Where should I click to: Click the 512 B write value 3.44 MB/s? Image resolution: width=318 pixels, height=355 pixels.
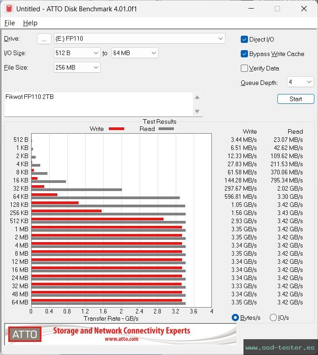click(244, 140)
